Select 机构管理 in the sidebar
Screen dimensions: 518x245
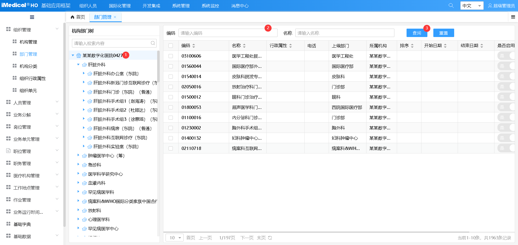28,42
